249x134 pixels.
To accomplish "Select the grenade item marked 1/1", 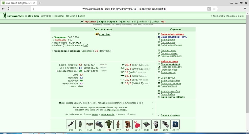I will pyautogui.click(x=80, y=124).
